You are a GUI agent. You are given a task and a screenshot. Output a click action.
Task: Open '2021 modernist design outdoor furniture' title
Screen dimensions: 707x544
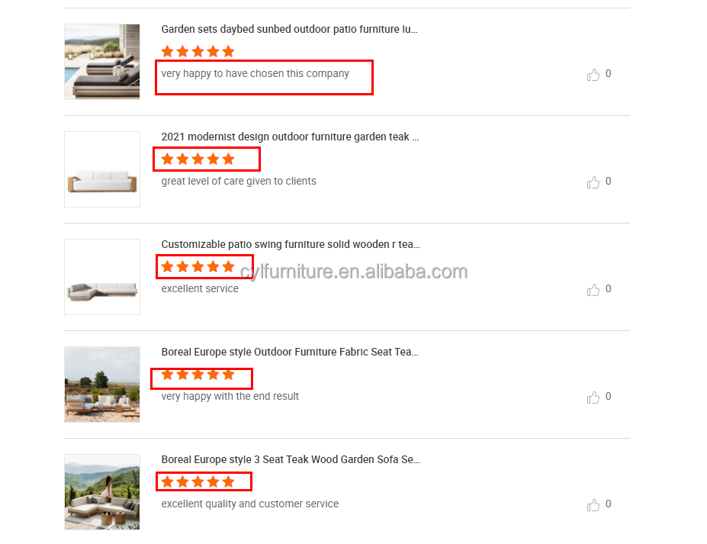tap(290, 137)
